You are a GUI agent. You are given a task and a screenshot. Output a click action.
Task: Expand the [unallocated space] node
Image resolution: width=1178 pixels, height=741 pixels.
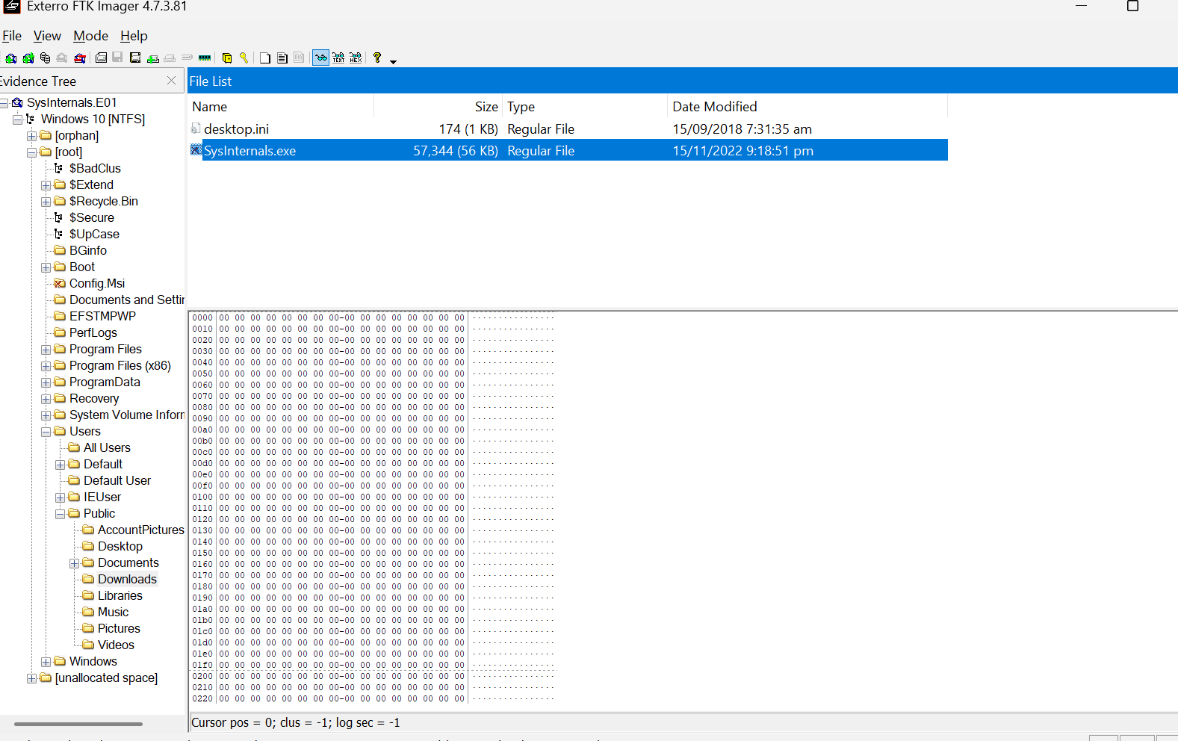(32, 678)
